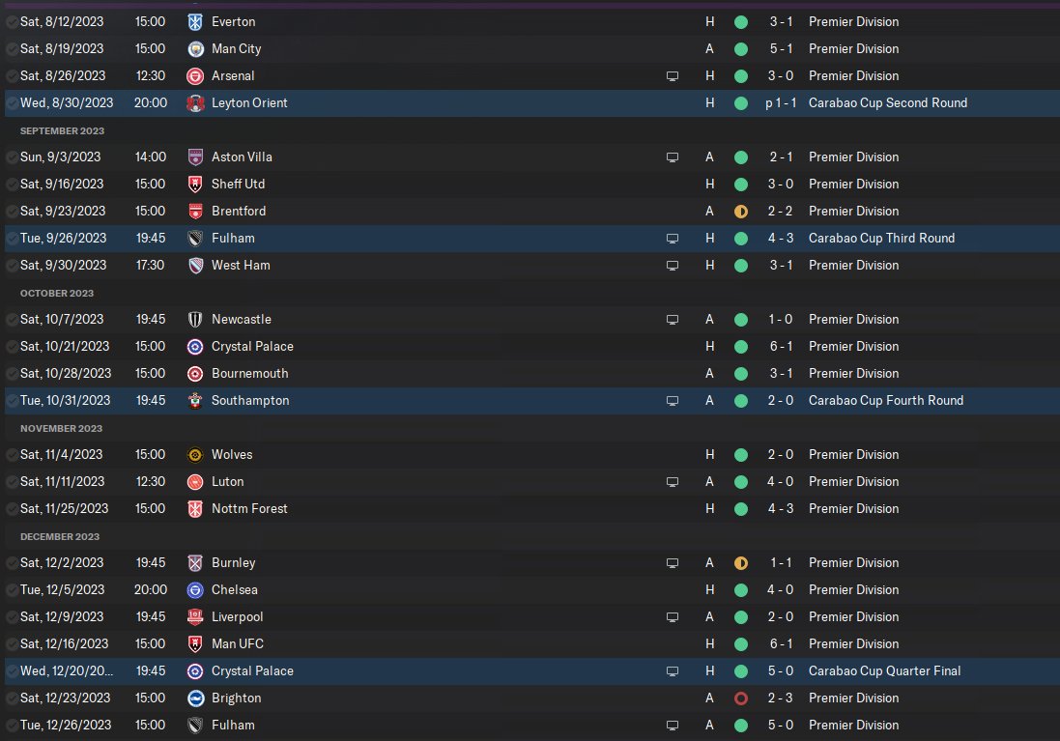Viewport: 1060px width, 741px height.
Task: Click the TV icon on the Newcastle fixture
Action: click(672, 320)
